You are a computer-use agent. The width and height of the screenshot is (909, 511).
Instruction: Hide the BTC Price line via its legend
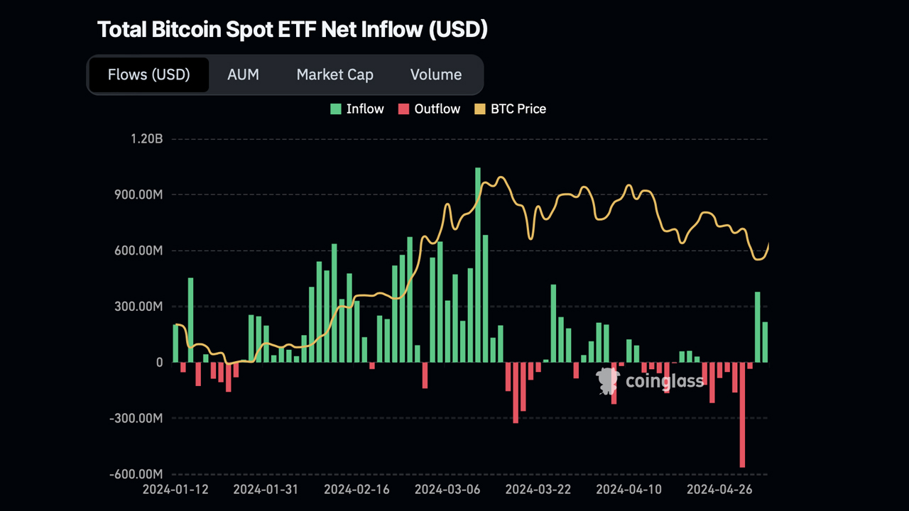click(x=510, y=109)
